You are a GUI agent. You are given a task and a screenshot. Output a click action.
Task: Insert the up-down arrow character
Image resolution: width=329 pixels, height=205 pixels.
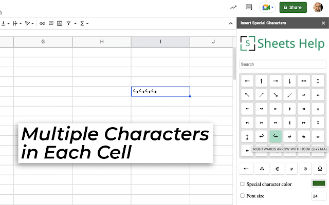(x=318, y=81)
